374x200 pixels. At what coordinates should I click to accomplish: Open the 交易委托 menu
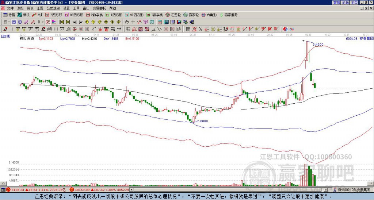pyautogui.click(x=99, y=8)
